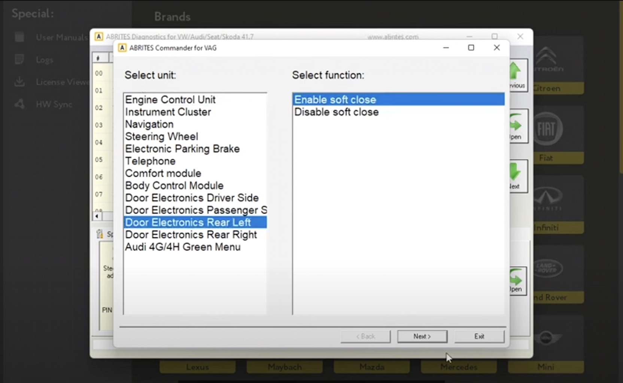623x383 pixels.
Task: Click the Next button
Action: [x=422, y=336]
